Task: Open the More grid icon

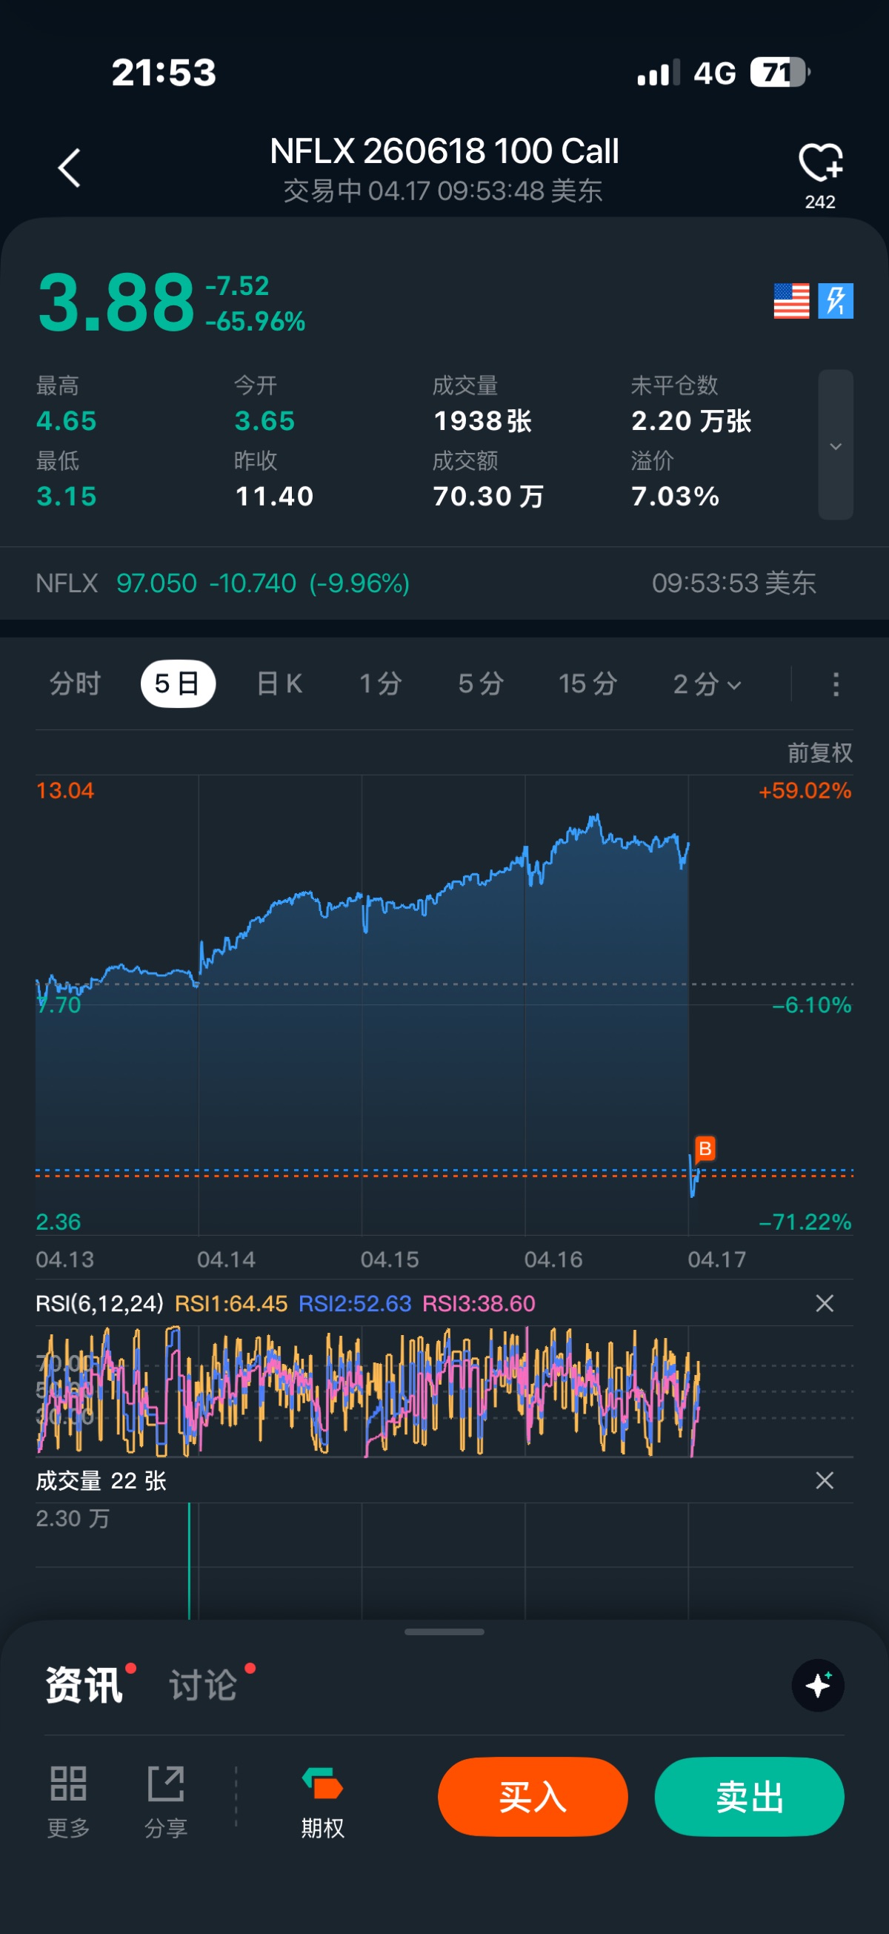Action: pos(68,1797)
